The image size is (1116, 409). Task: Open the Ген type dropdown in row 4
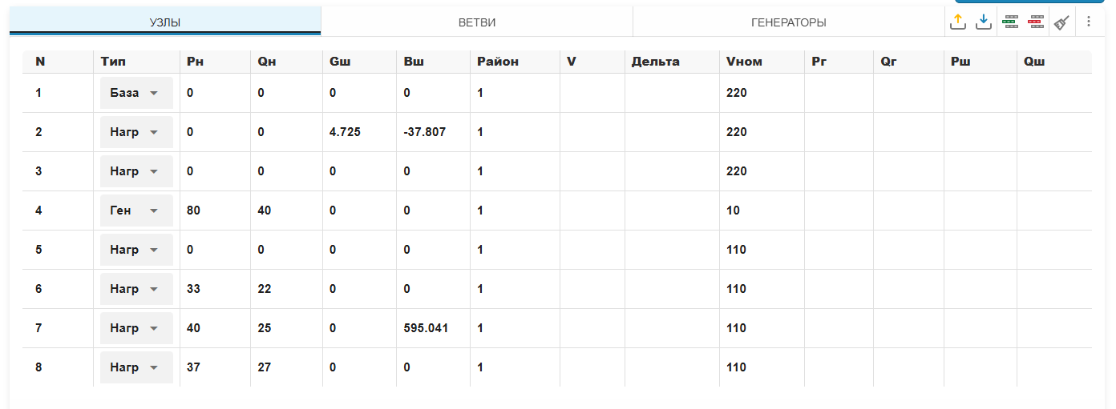136,211
